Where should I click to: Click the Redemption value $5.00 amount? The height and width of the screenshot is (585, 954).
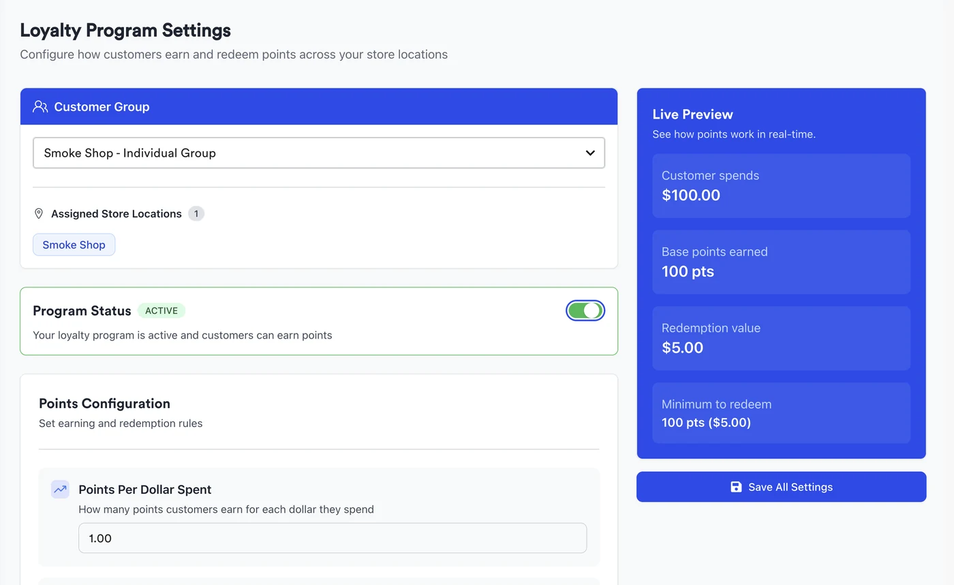682,348
